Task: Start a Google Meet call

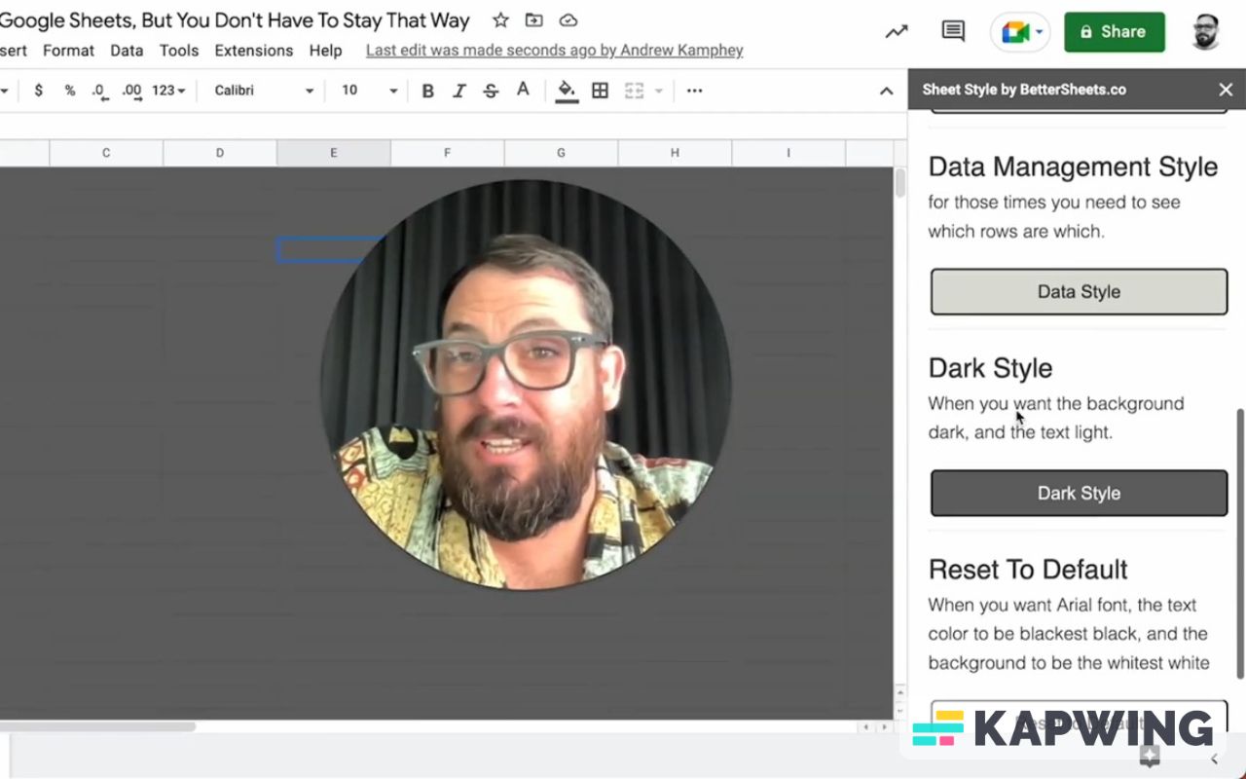Action: 1013,32
